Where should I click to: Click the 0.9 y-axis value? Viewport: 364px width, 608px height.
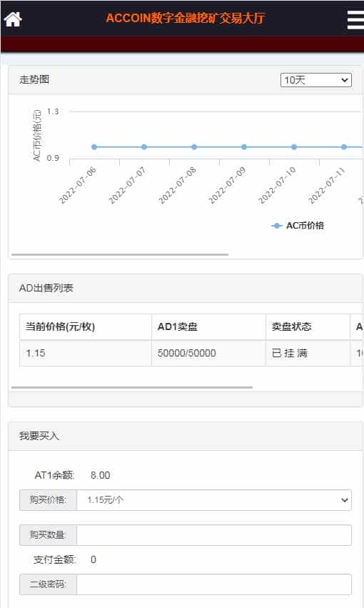point(53,158)
